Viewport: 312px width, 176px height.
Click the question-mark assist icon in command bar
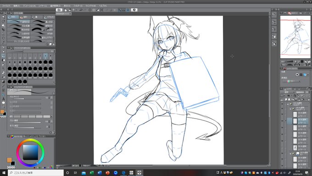coord(134,10)
